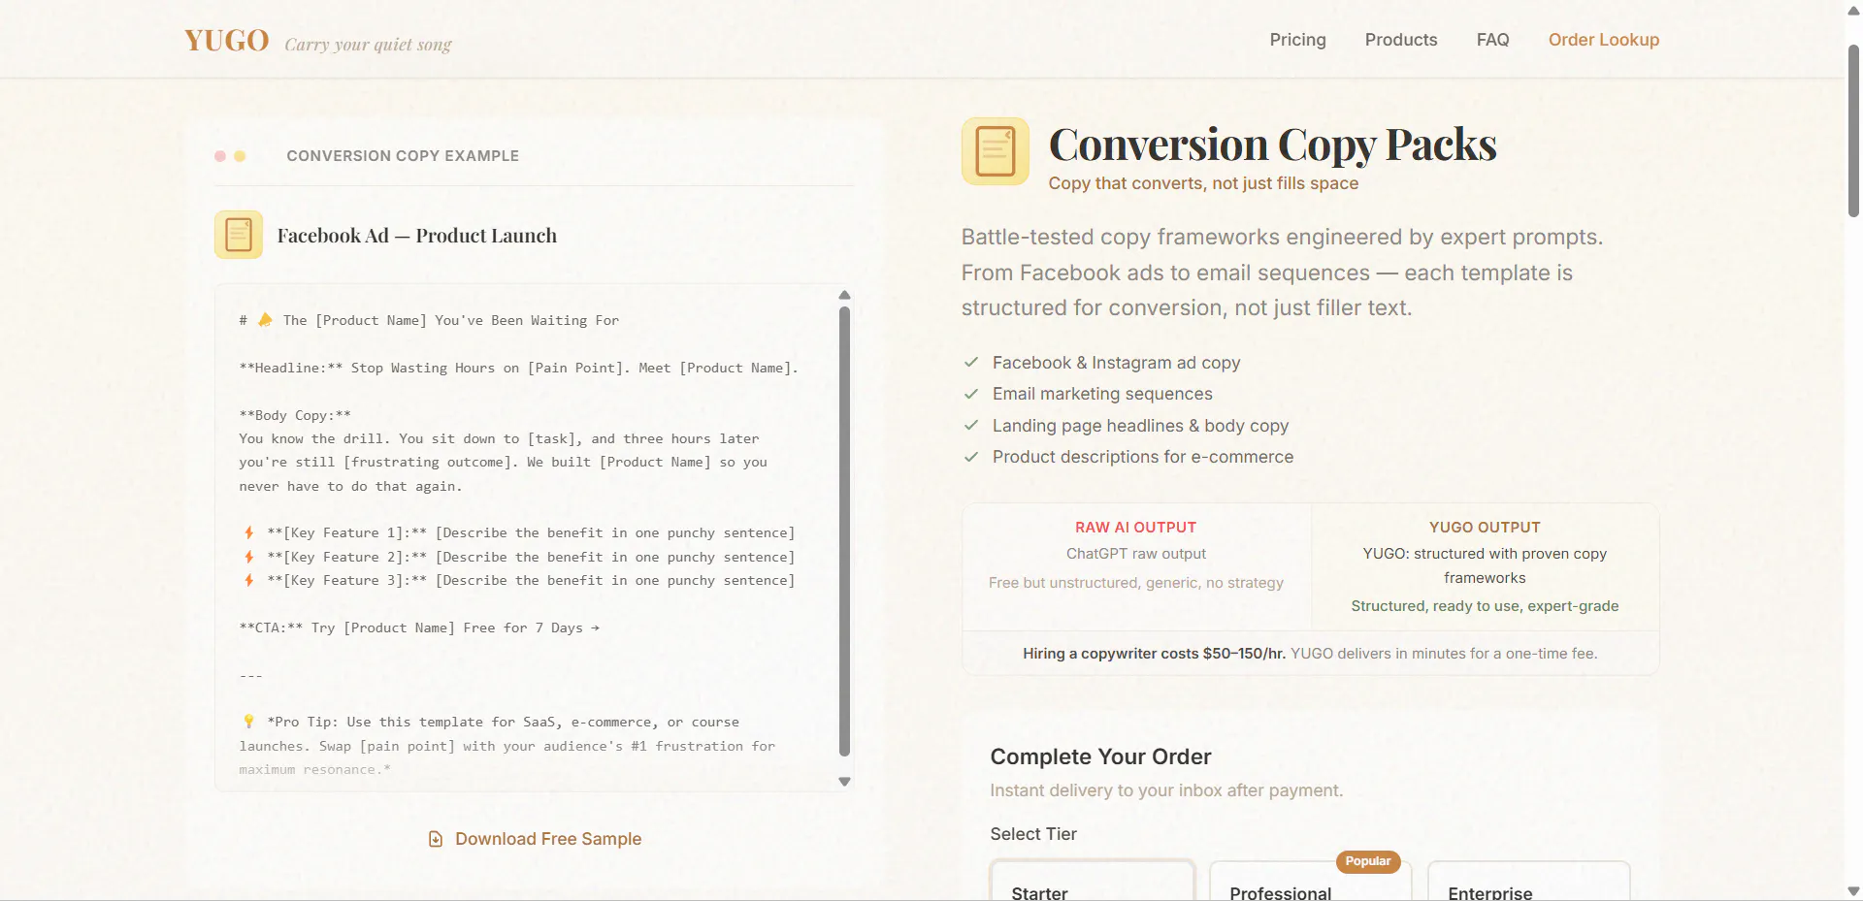Click the page scrollbar down arrow
1863x901 pixels.
point(1853,891)
